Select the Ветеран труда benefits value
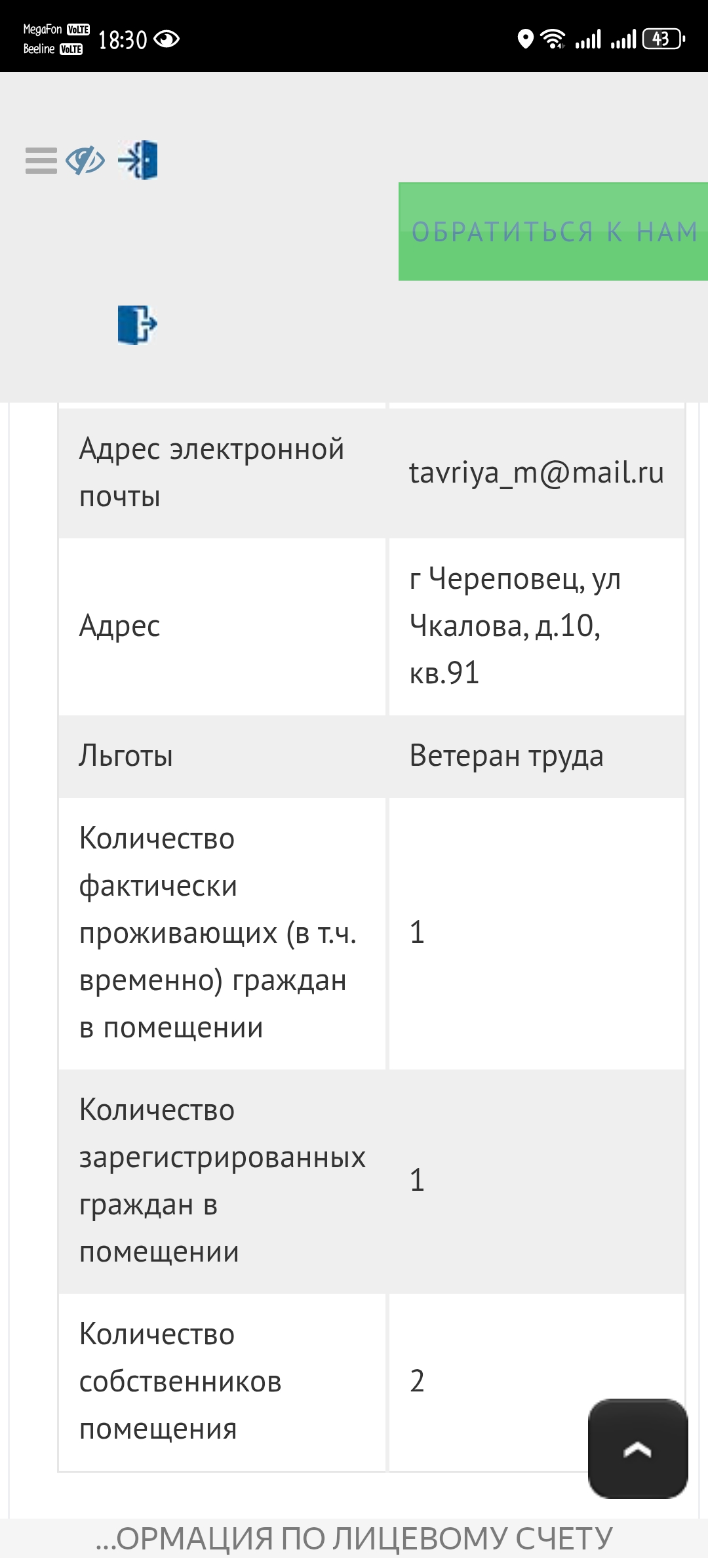The height and width of the screenshot is (1558, 708). click(x=506, y=755)
